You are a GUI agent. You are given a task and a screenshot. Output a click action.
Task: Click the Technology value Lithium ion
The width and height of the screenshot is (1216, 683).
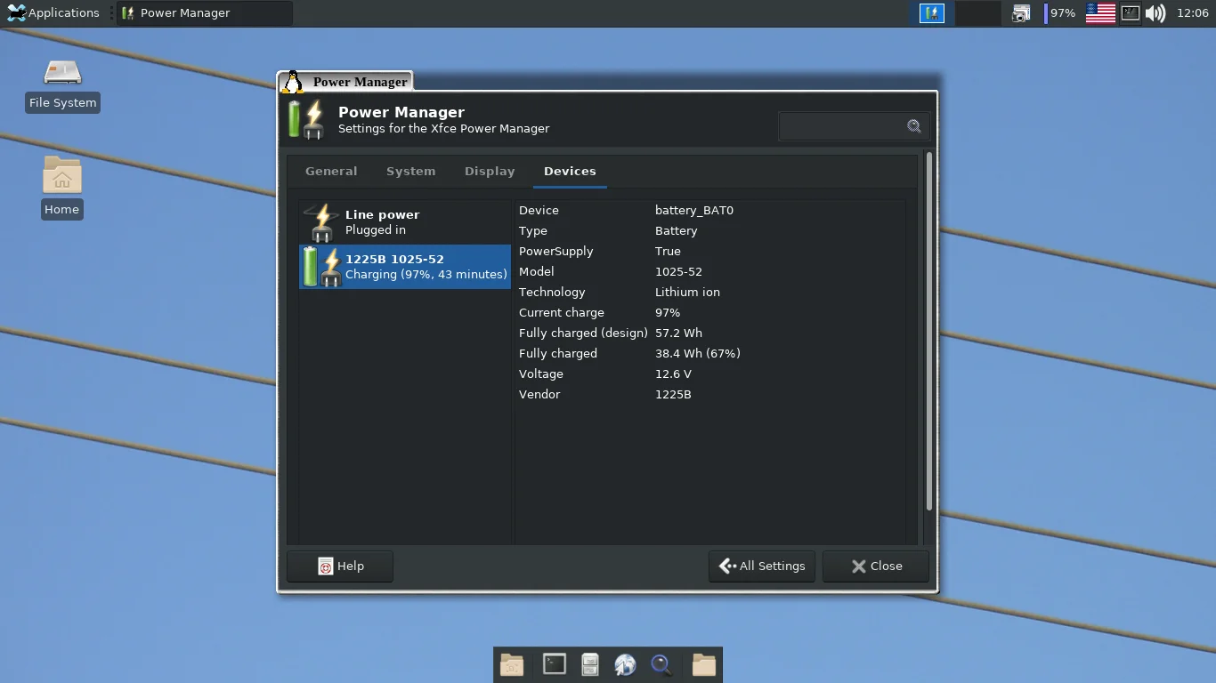coord(687,293)
